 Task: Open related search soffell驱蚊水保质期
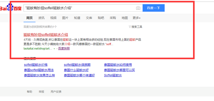click(77, 65)
